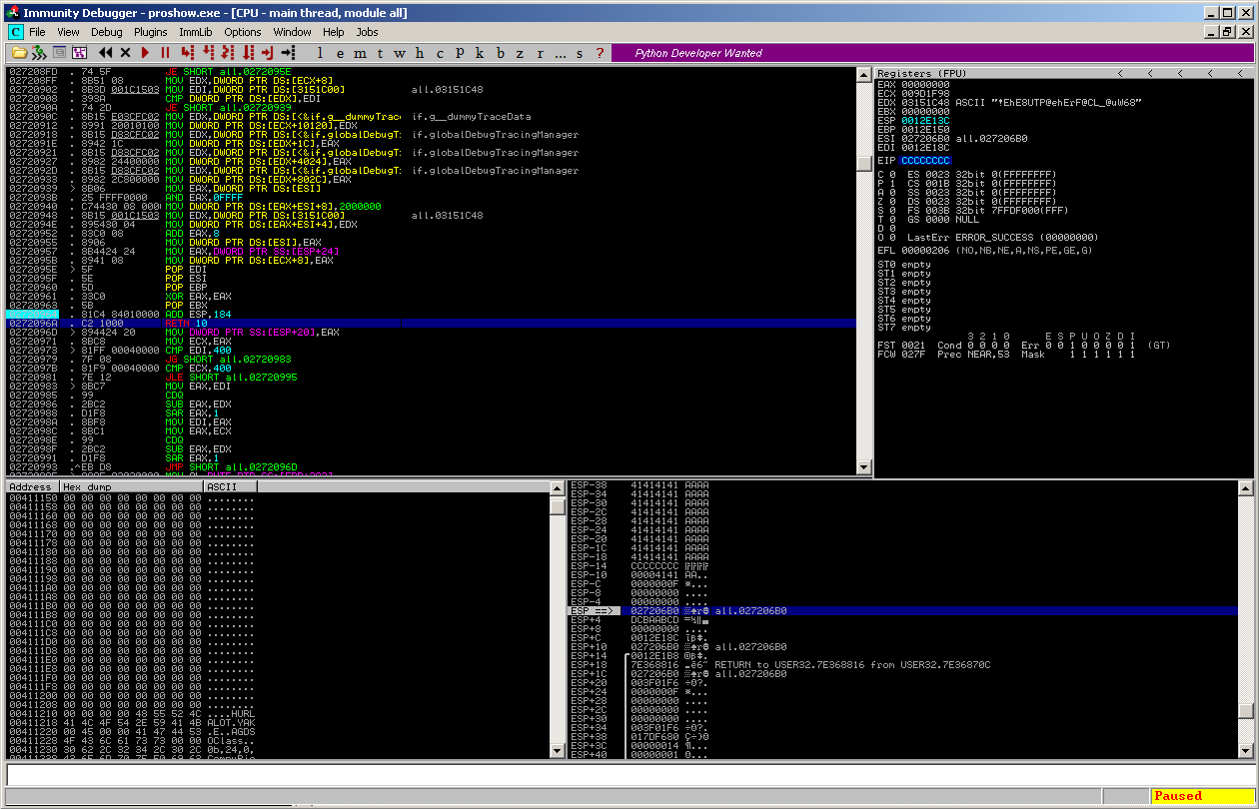Viewport: 1259px width, 809px height.
Task: Select the LastErr ERROR_SUCCESS line
Action: 1002,237
